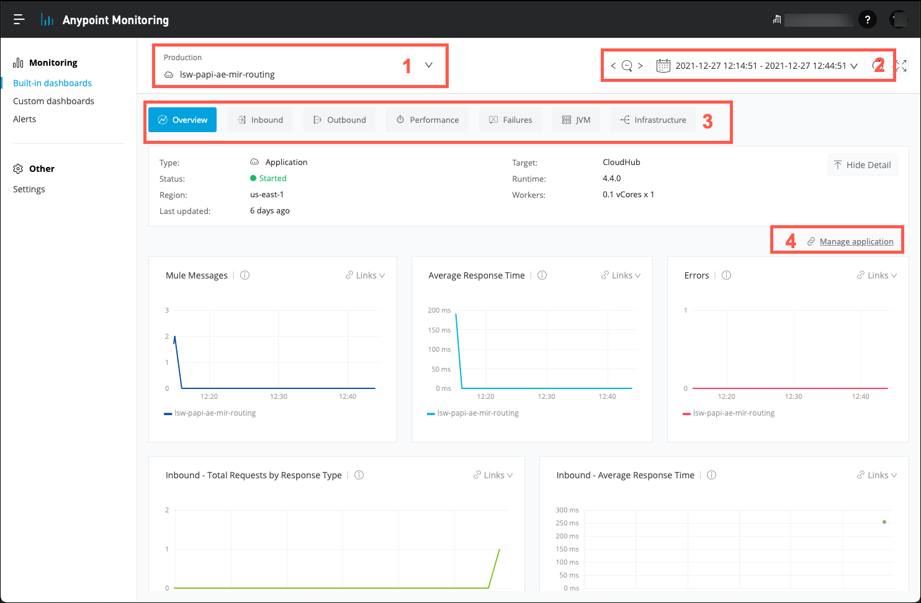Viewport: 921px width, 603px height.
Task: Click the green data point in Inbound Average Response Time
Action: (x=884, y=522)
